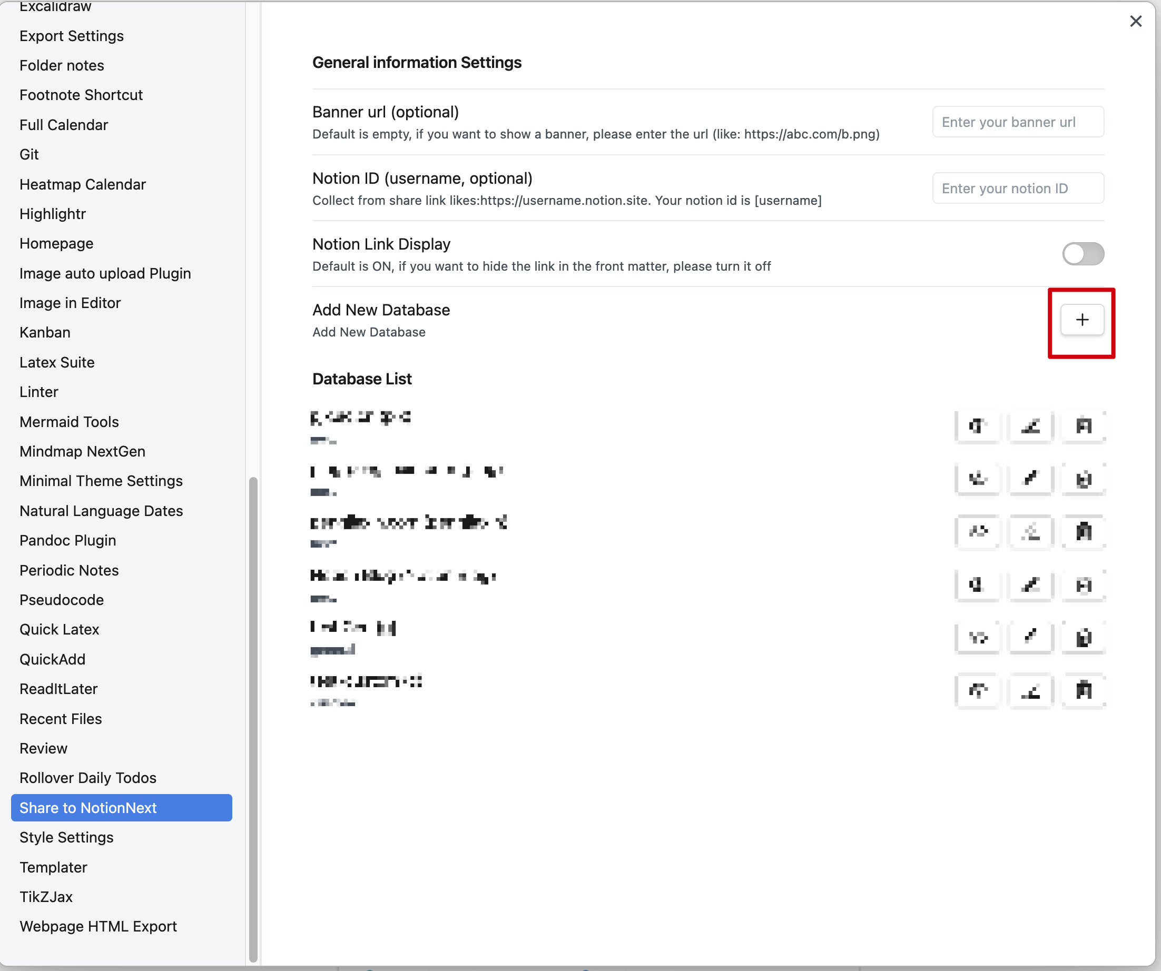Select Kanban in plugin list

click(45, 332)
